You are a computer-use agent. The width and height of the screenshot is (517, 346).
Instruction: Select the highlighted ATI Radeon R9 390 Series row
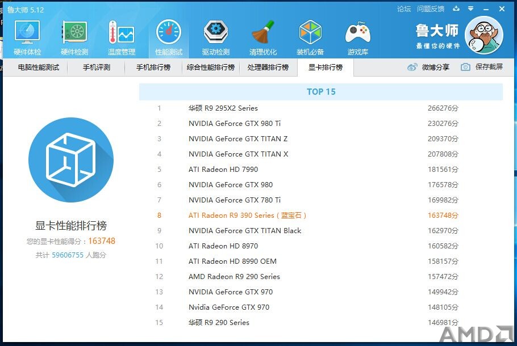pyautogui.click(x=321, y=216)
